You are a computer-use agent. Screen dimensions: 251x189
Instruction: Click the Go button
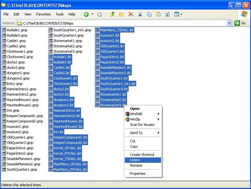(240, 23)
